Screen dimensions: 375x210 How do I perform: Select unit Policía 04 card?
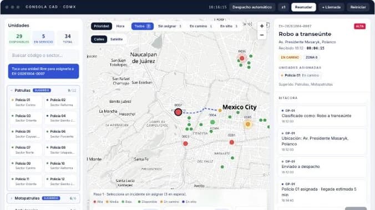[61, 118]
